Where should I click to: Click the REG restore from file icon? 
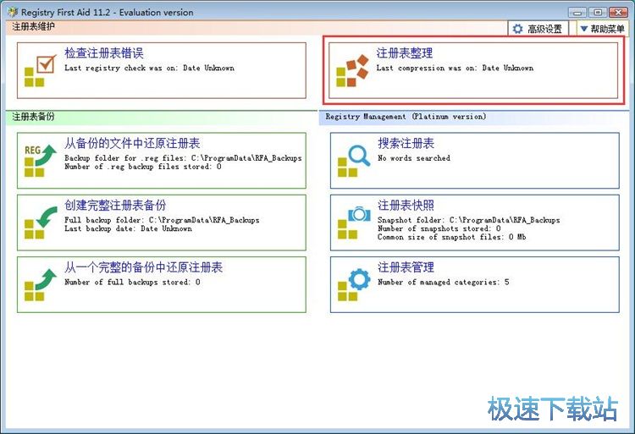point(41,161)
